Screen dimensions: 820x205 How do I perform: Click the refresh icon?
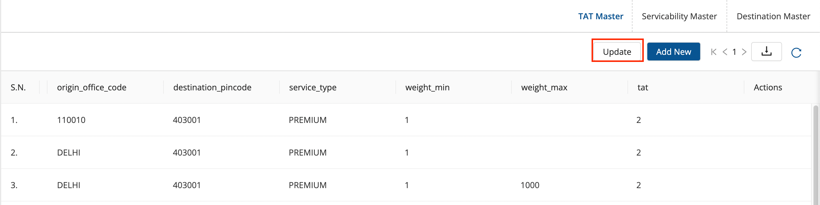click(x=796, y=52)
